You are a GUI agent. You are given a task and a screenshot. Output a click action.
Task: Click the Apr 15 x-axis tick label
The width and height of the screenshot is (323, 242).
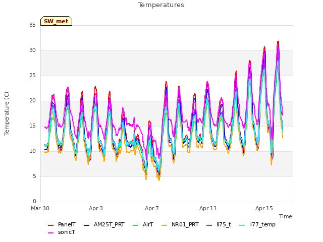click(264, 208)
